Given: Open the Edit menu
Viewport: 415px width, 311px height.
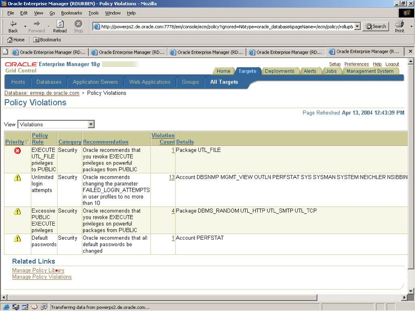Looking at the screenshot, I should pyautogui.click(x=24, y=13).
